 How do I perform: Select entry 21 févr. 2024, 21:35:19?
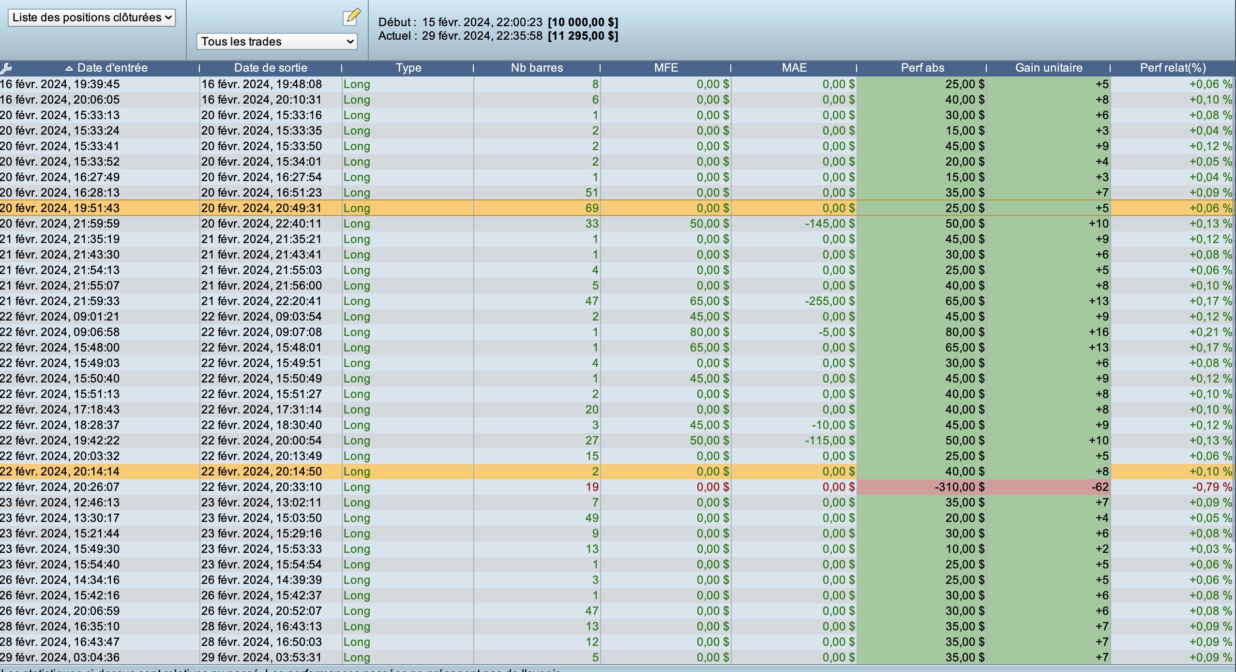pyautogui.click(x=60, y=239)
